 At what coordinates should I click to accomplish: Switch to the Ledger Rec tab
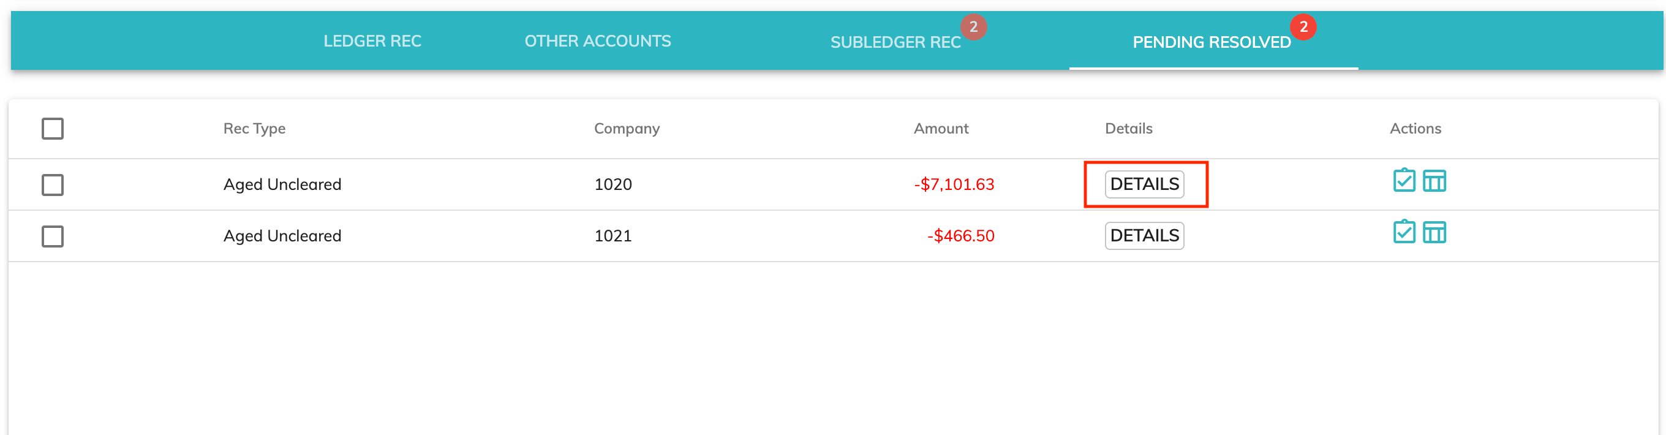[x=372, y=42]
